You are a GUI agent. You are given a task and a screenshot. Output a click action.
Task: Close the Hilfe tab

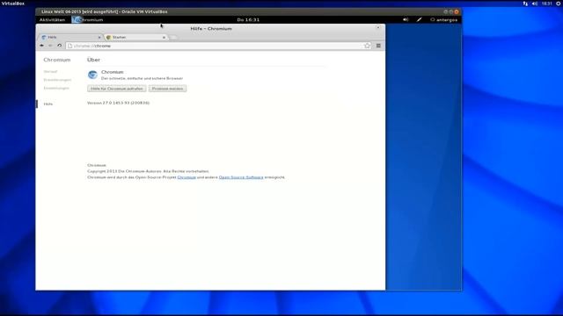pyautogui.click(x=99, y=37)
